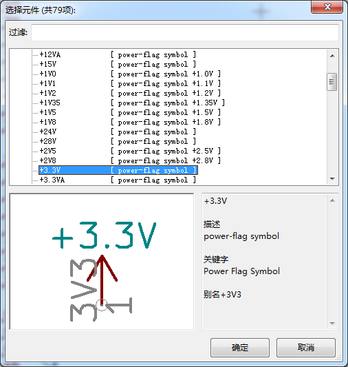348x367 pixels.
Task: Click the component list scroll-down arrow
Action: 332,179
